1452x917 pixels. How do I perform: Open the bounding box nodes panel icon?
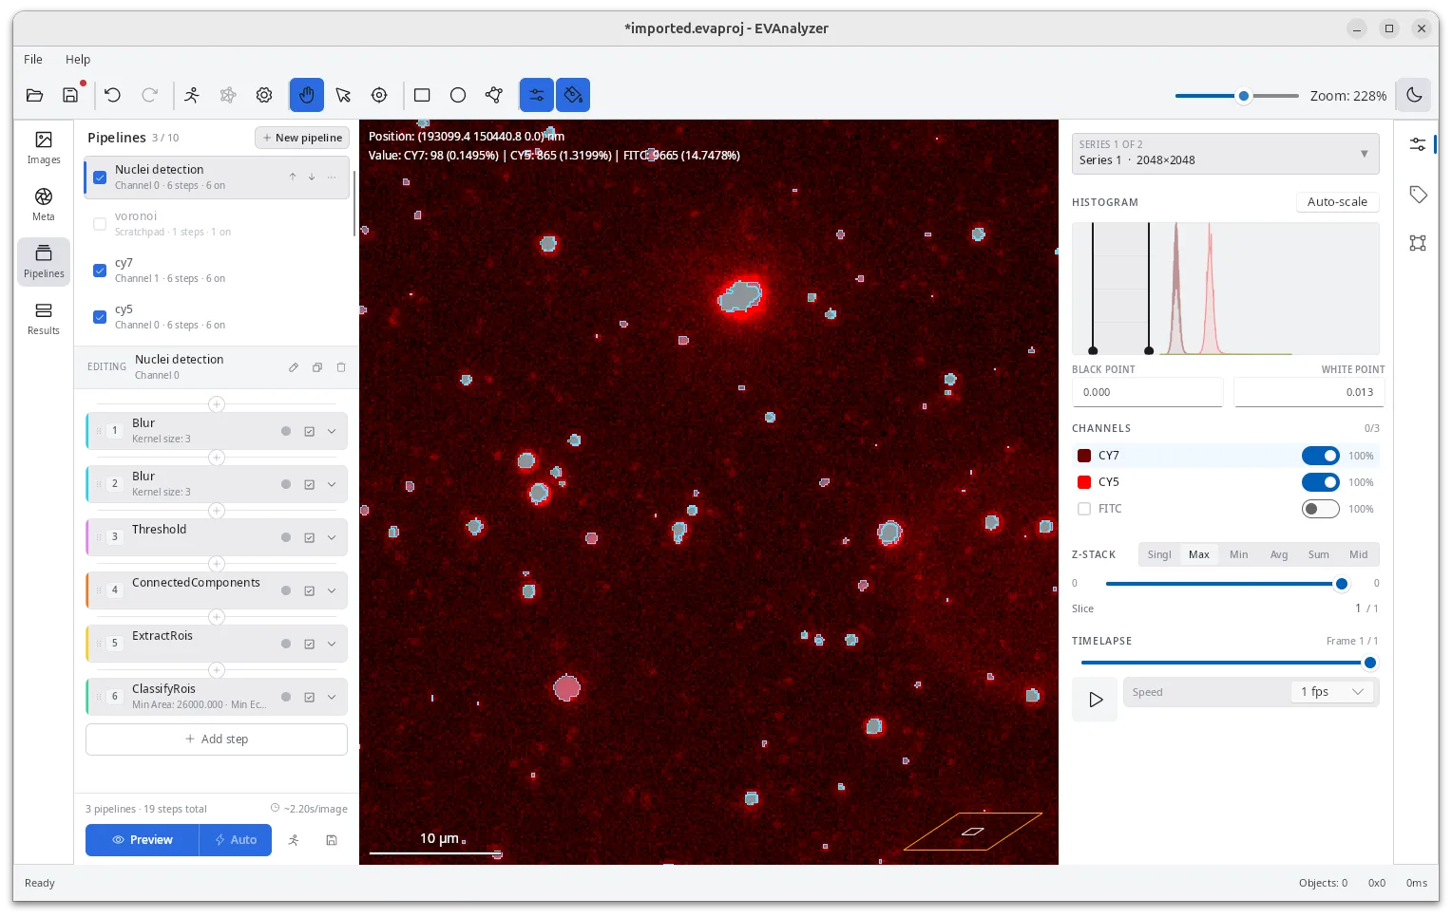tap(1418, 243)
